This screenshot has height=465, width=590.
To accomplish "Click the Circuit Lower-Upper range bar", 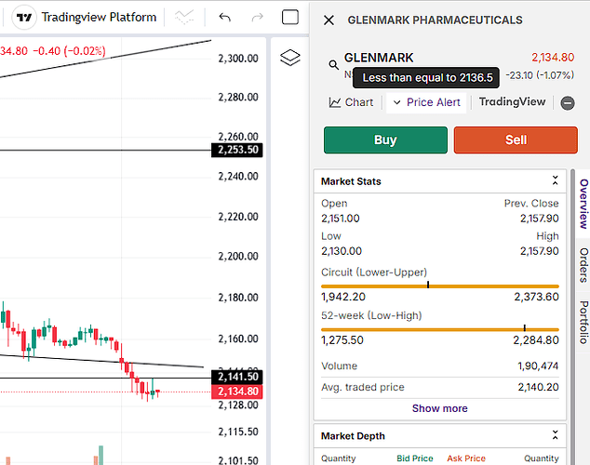I will 440,286.
